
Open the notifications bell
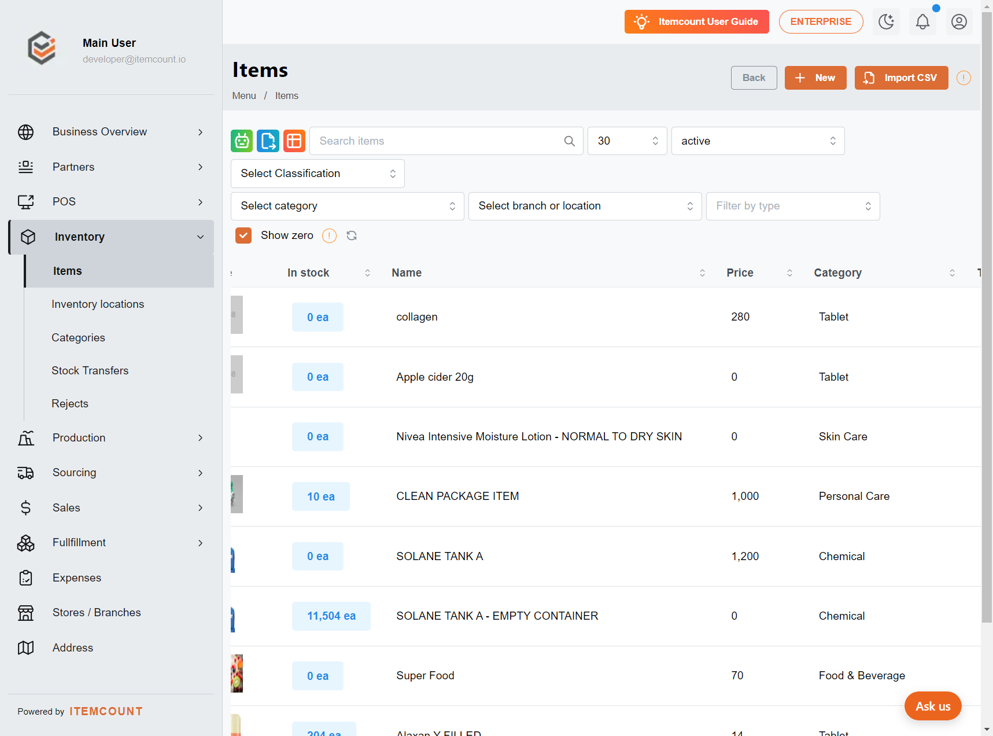tap(922, 22)
